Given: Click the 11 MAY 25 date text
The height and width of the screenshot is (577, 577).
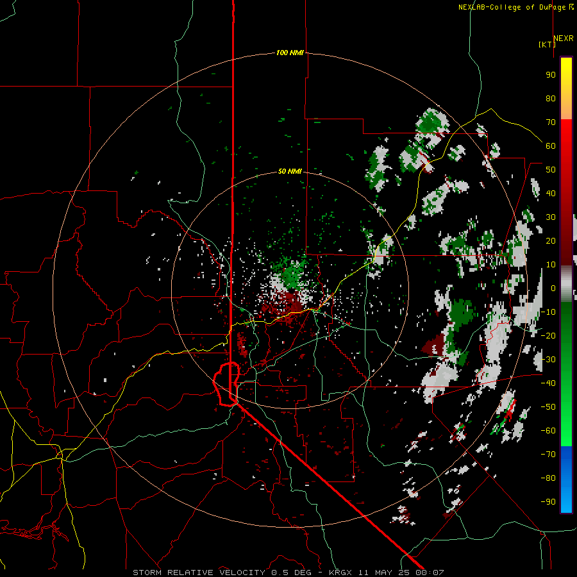Looking at the screenshot, I should tap(385, 573).
